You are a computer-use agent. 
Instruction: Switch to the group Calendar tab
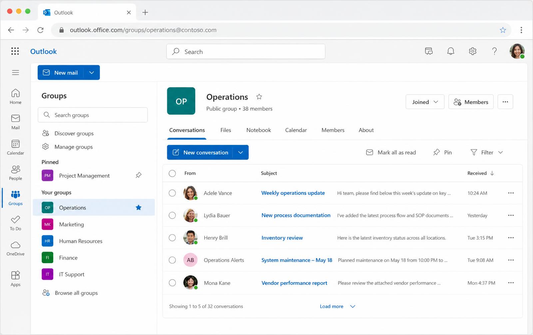296,130
